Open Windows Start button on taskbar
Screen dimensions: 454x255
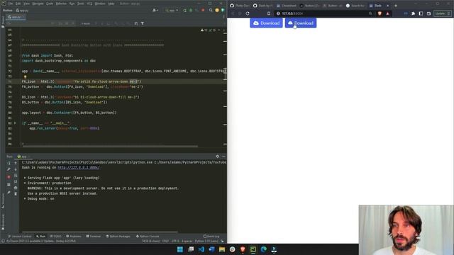[x=179, y=249]
